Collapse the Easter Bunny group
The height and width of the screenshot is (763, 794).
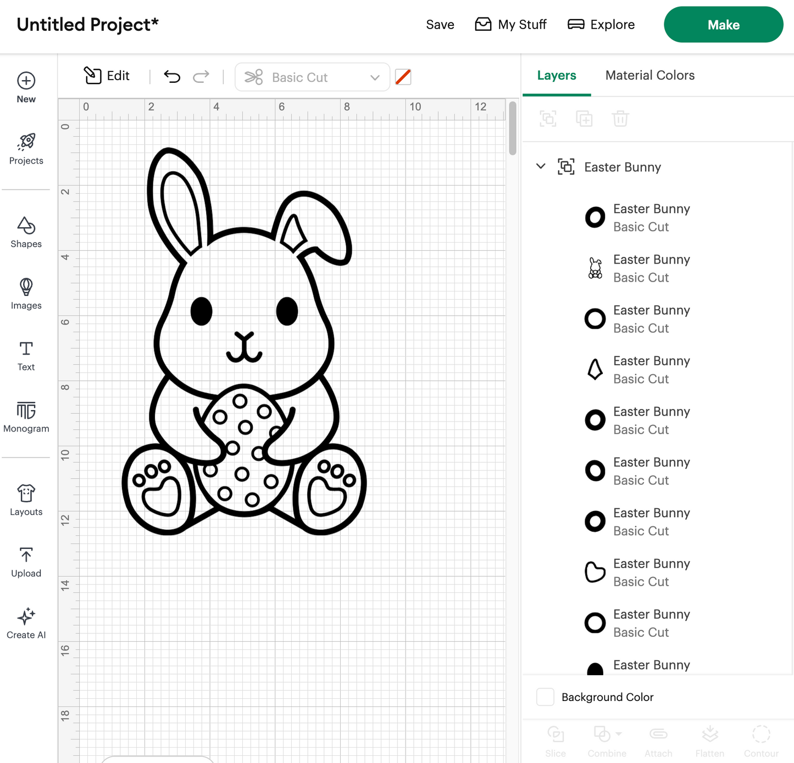pos(540,166)
